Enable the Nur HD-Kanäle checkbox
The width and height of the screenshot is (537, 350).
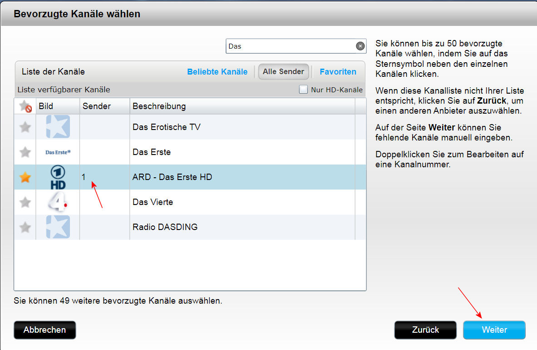303,90
